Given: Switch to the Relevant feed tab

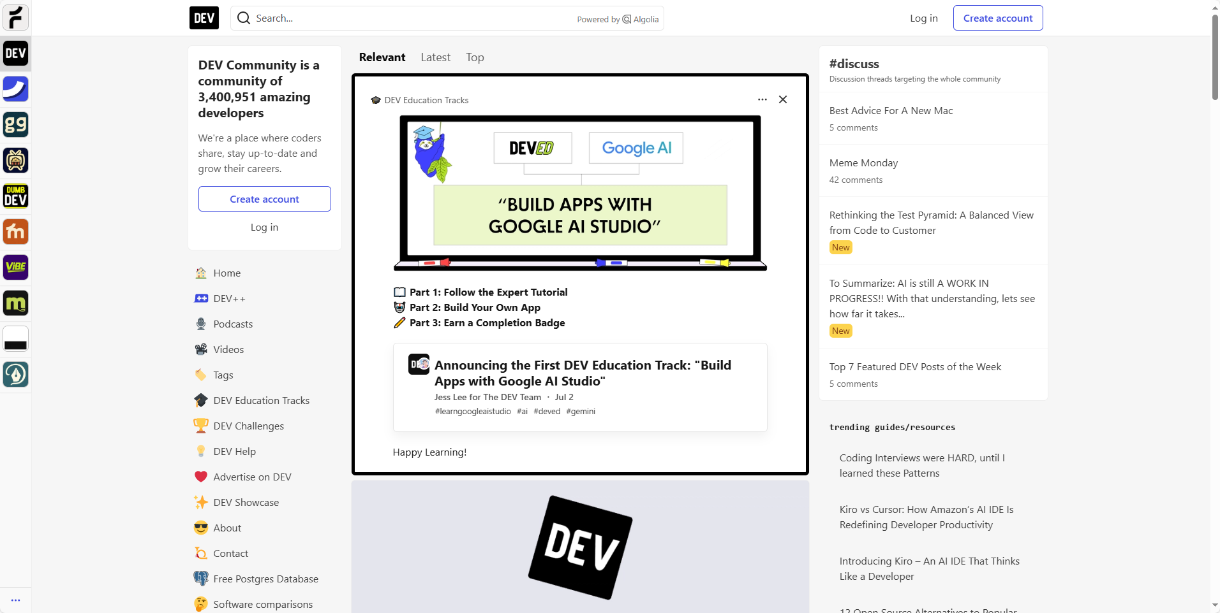Looking at the screenshot, I should [x=382, y=57].
